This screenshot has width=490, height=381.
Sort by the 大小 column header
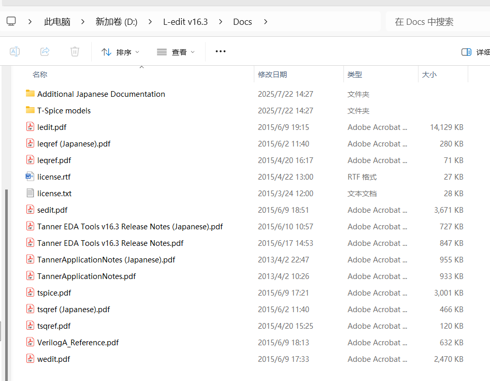429,75
